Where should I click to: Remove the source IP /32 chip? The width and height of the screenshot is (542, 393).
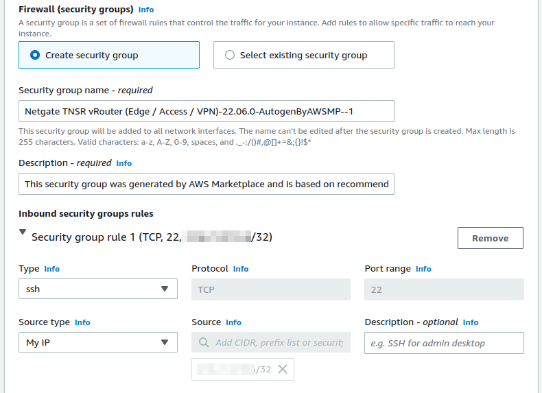282,369
